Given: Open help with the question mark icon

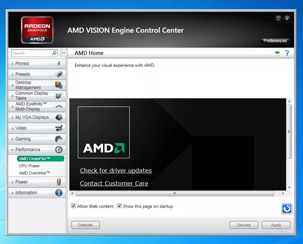Looking at the screenshot, I should (x=287, y=53).
